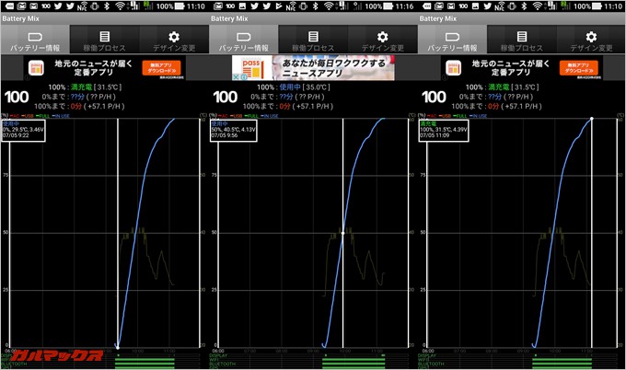The image size is (626, 370).
Task: Open バッテリー情報 tab in left screenshot
Action: point(35,40)
